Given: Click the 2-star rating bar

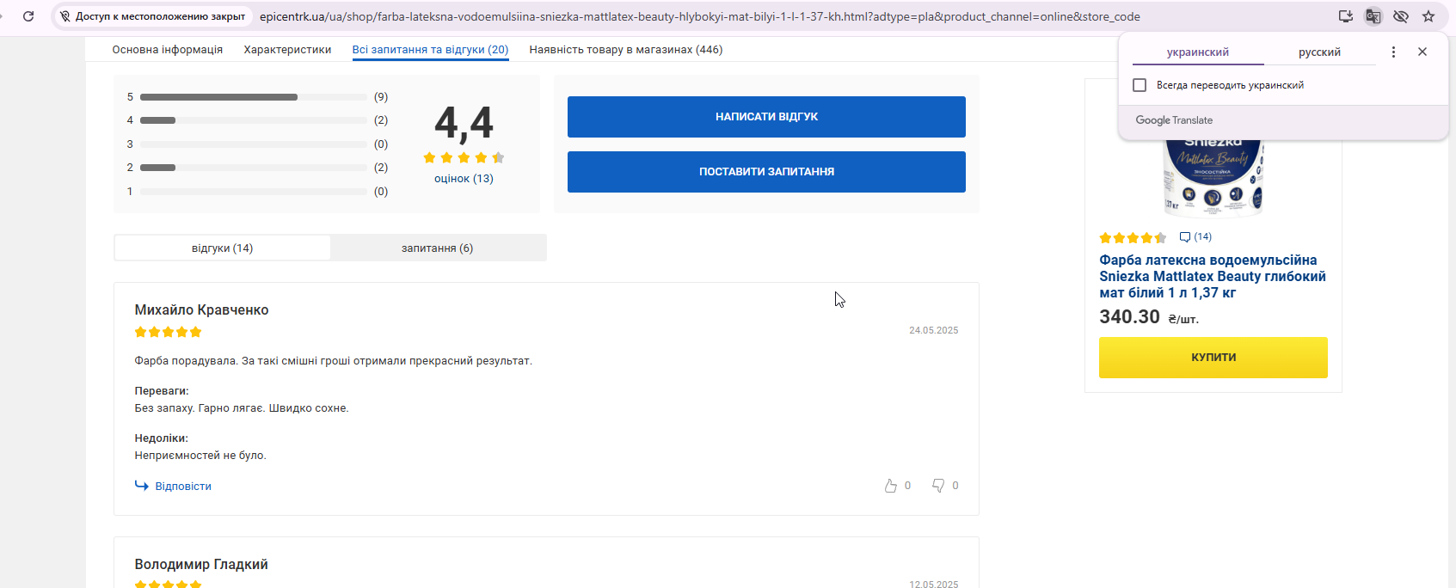Looking at the screenshot, I should point(254,168).
